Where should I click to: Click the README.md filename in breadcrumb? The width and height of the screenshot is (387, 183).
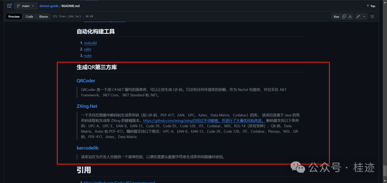pyautogui.click(x=70, y=6)
